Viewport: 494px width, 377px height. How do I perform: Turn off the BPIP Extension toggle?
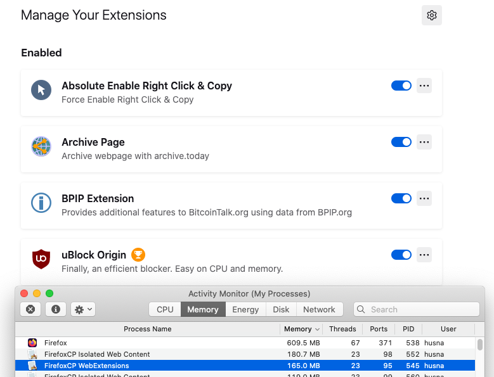point(401,198)
